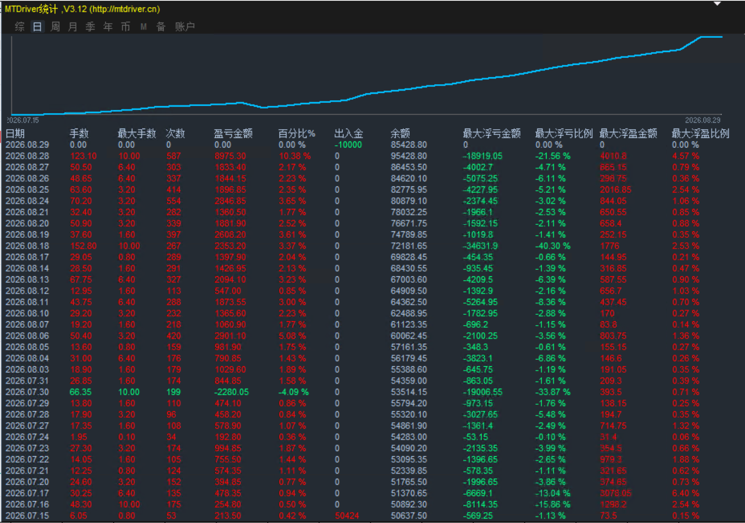Click green percentage -4.09 %
The image size is (745, 523).
(293, 392)
